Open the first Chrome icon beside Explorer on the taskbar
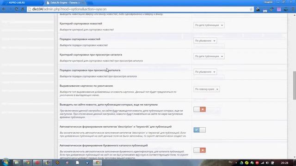This screenshot has height=166, width=296. [27, 163]
